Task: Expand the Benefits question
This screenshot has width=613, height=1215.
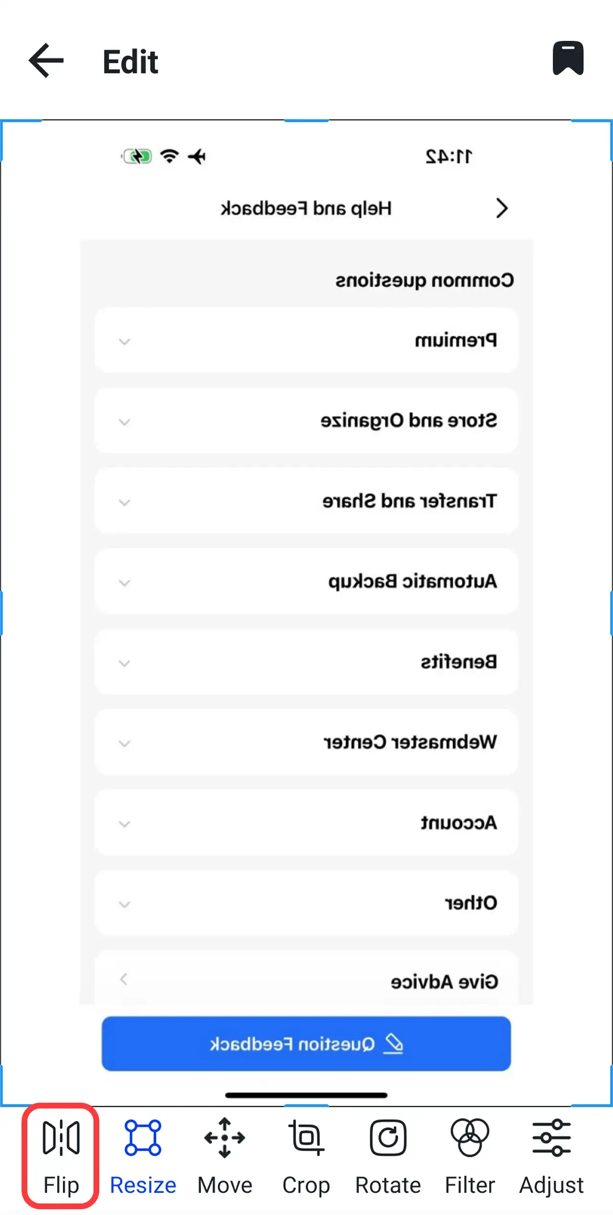Action: pos(307,661)
